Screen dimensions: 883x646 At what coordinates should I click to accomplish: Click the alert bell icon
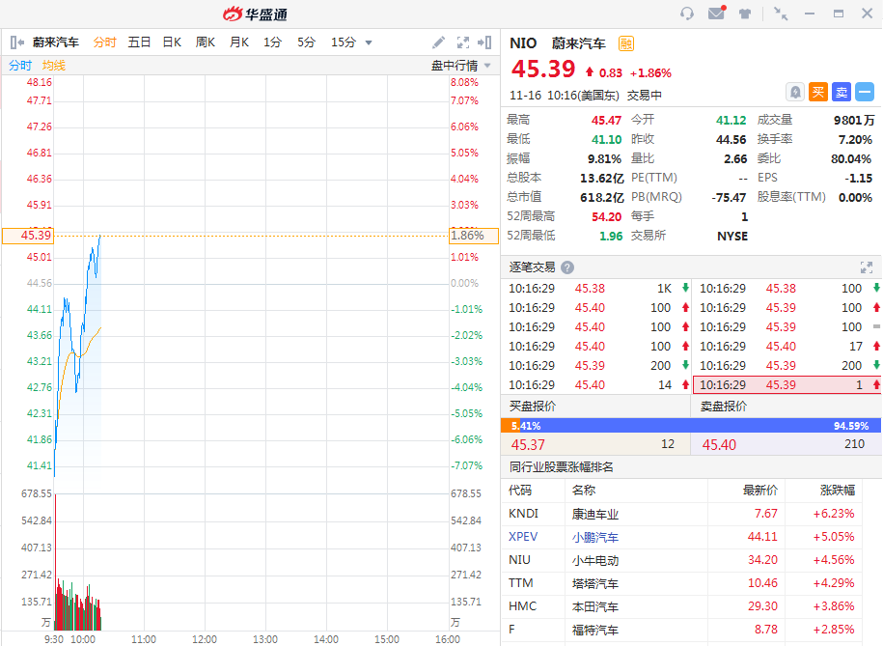(x=794, y=92)
